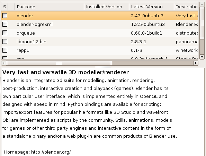Tick the blender package checkbox

5,16
